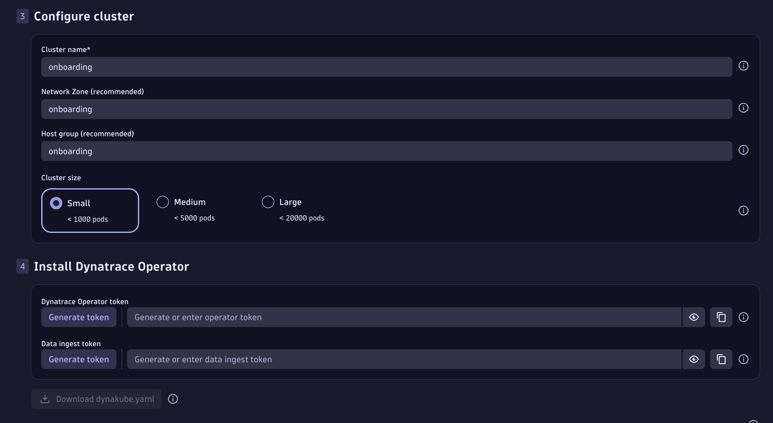
Task: Toggle visibility of data ingest token
Action: [694, 360]
